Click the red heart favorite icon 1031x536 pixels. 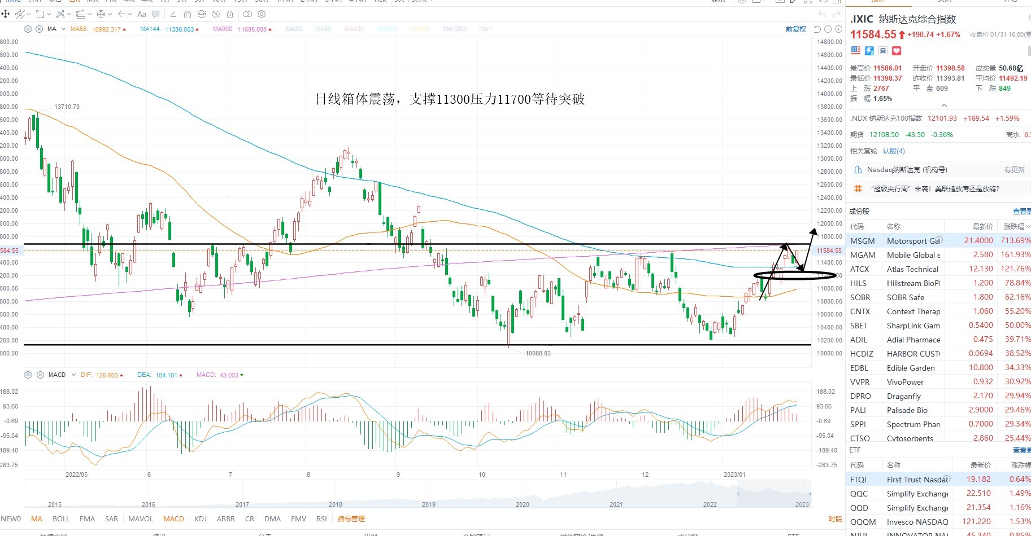click(x=897, y=51)
